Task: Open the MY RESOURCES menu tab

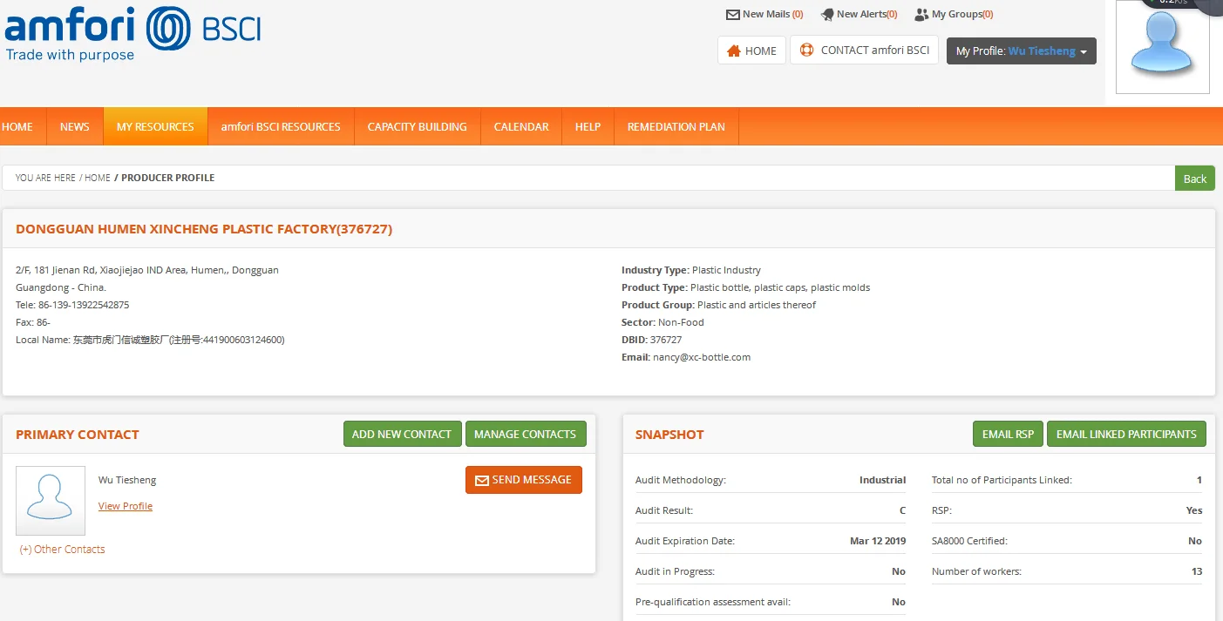Action: click(x=155, y=126)
